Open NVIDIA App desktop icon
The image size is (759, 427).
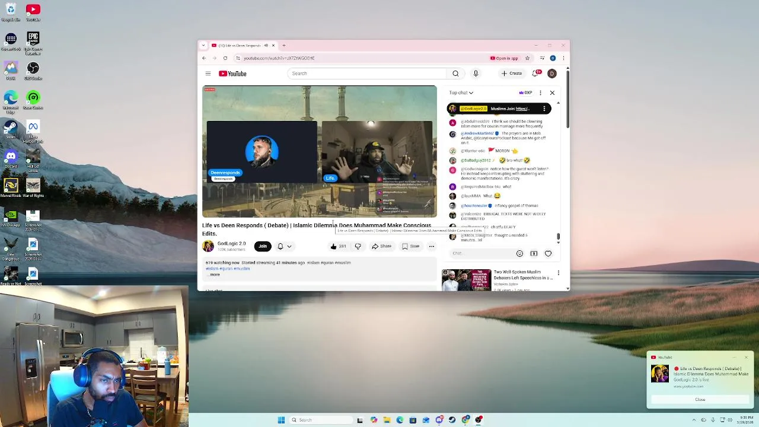coord(11,218)
